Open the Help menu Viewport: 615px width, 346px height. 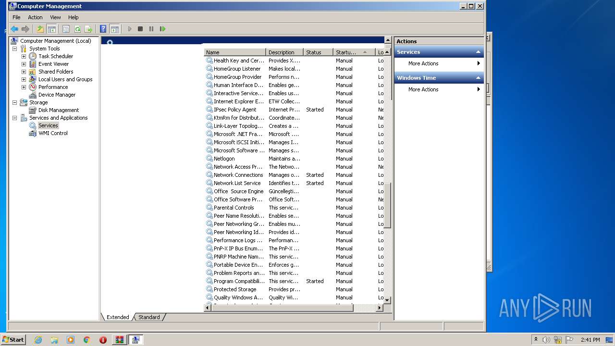73,17
